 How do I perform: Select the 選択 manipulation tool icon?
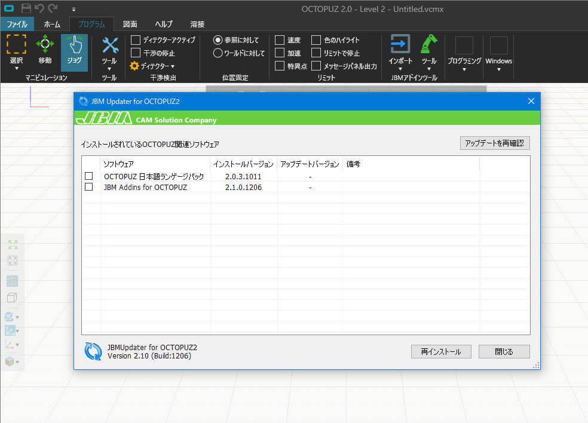point(17,44)
